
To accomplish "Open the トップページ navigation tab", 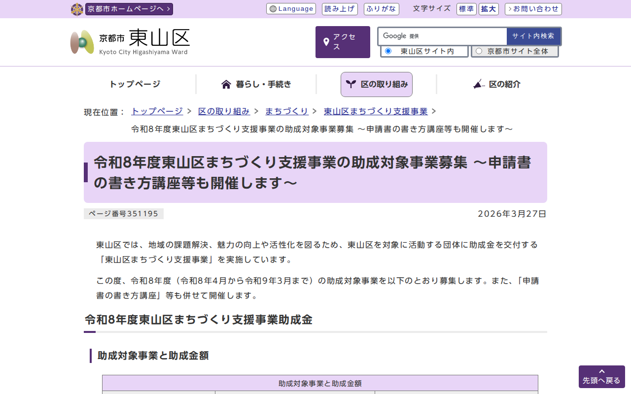I will click(x=135, y=84).
